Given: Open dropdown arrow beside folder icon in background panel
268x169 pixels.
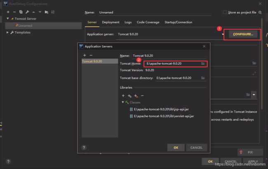Looking at the screenshot, I should point(254,95).
